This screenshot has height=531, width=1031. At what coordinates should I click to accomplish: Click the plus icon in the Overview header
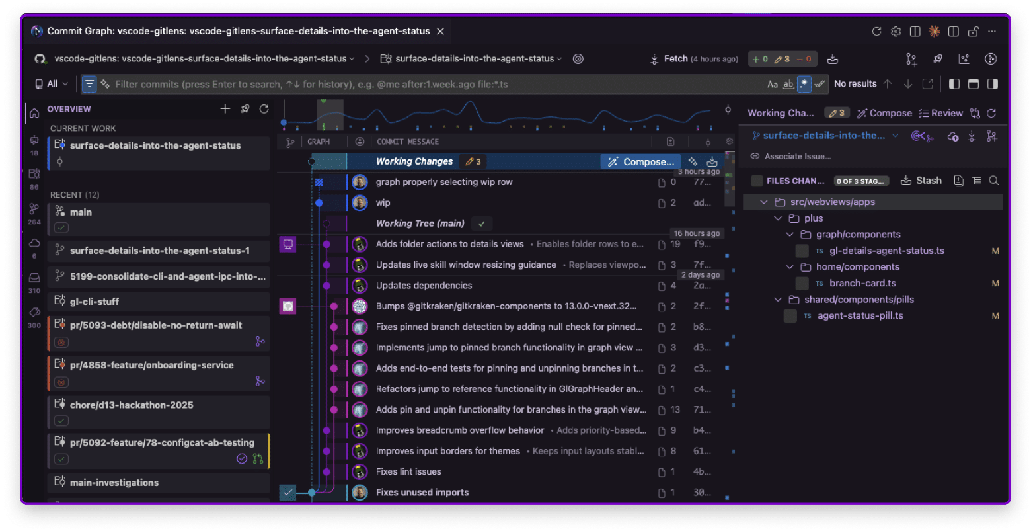(x=225, y=109)
